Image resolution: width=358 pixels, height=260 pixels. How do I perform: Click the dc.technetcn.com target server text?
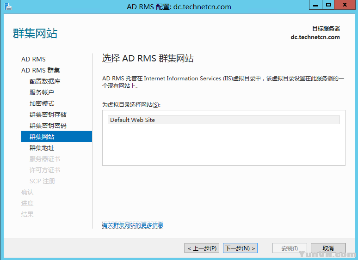coord(315,37)
